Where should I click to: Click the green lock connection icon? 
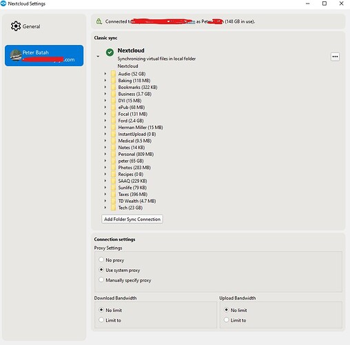click(x=99, y=21)
